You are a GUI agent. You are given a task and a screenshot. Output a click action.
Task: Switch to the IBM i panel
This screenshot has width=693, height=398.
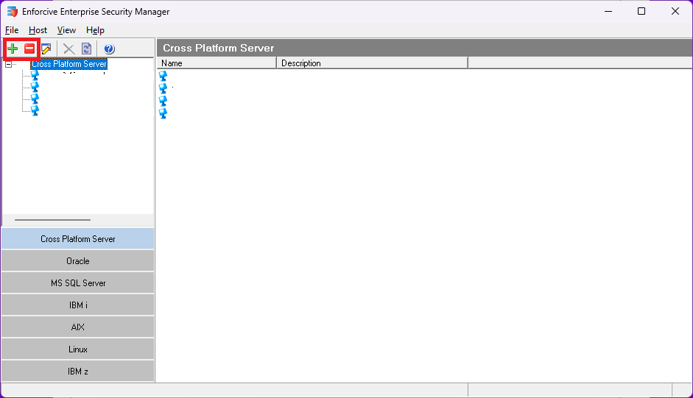click(x=78, y=305)
